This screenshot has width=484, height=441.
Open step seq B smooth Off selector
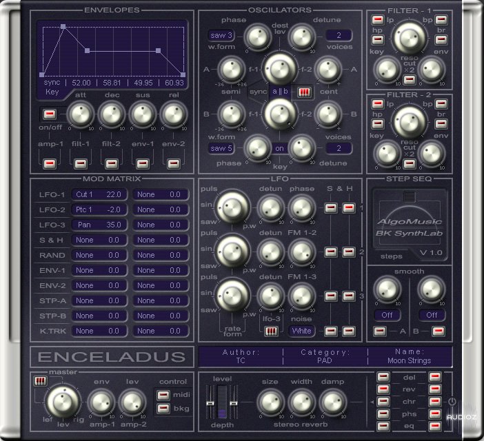[x=432, y=315]
